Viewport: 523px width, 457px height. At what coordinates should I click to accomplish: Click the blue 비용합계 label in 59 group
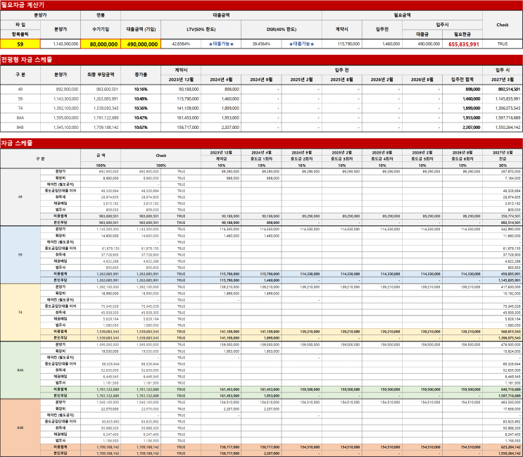(61, 274)
